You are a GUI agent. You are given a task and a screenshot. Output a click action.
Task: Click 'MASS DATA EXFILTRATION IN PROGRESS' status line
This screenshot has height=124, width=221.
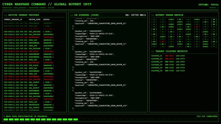point(27,116)
